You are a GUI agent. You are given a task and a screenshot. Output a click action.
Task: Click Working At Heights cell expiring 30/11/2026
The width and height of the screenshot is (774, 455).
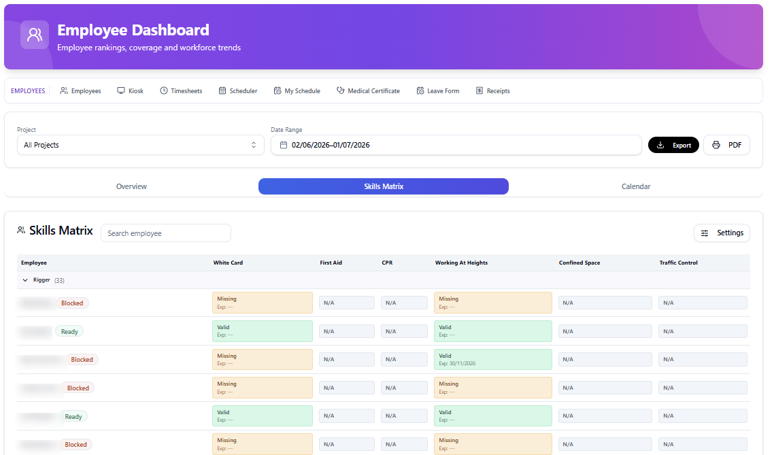492,359
